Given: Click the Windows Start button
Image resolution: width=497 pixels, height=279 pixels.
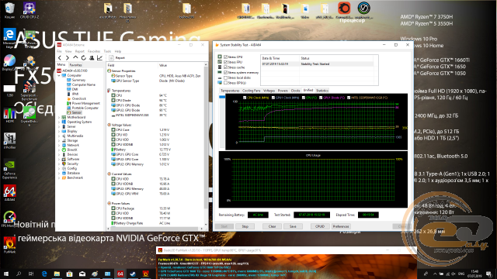Looking at the screenshot, I should click(x=5, y=274).
